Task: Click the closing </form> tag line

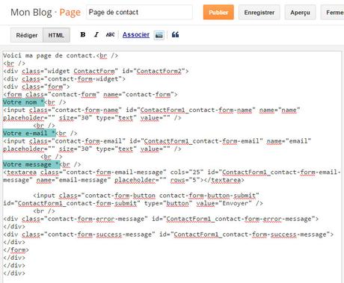Action: pyautogui.click(x=16, y=250)
